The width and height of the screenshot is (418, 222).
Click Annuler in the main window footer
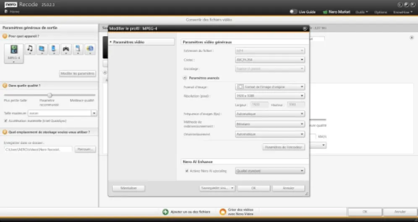click(400, 212)
